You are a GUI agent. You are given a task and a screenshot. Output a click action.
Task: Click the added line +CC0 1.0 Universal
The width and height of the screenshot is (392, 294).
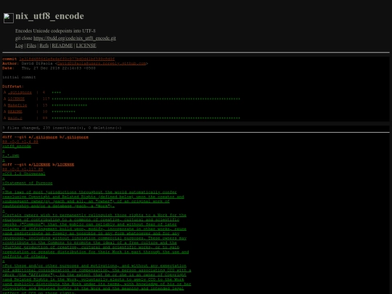coord(24,173)
